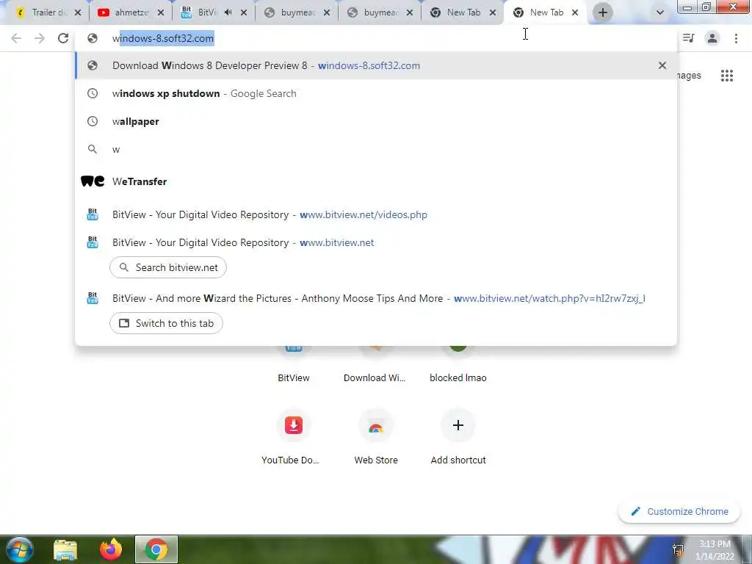Click the Search bitview.net button

(168, 267)
